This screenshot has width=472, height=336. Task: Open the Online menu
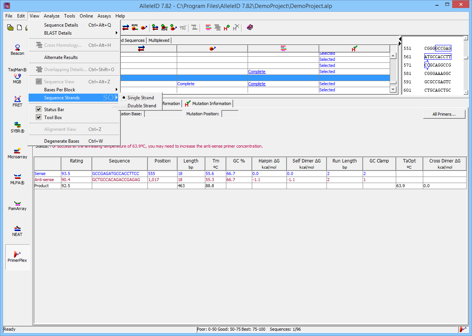86,16
